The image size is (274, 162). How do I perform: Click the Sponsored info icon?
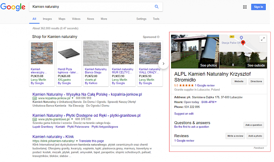[x=158, y=37]
